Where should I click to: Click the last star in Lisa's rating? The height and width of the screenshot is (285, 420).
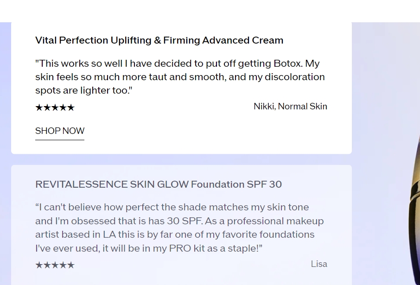[x=71, y=265]
